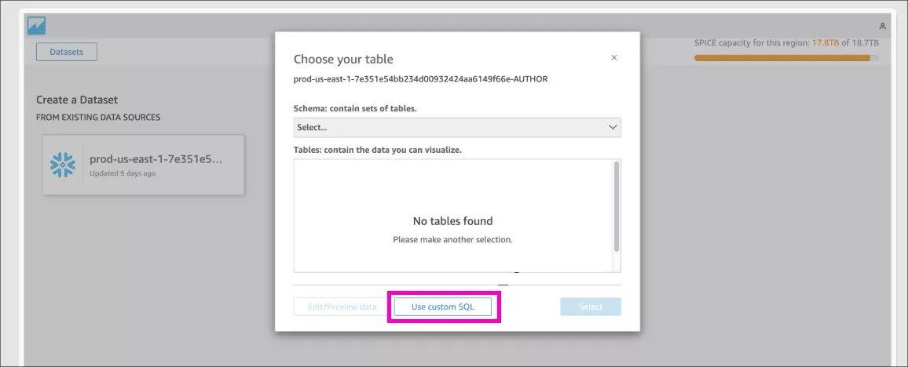Image resolution: width=908 pixels, height=367 pixels.
Task: Click the 'Create a Dataset' heading
Action: (77, 100)
